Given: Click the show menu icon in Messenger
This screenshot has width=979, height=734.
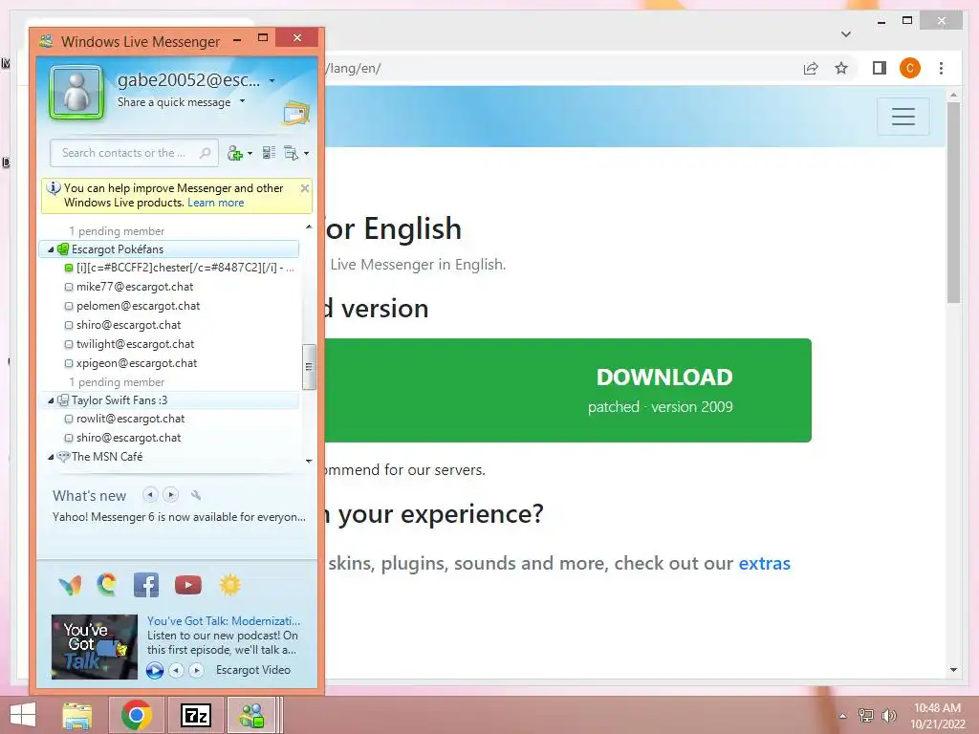Looking at the screenshot, I should click(x=291, y=153).
